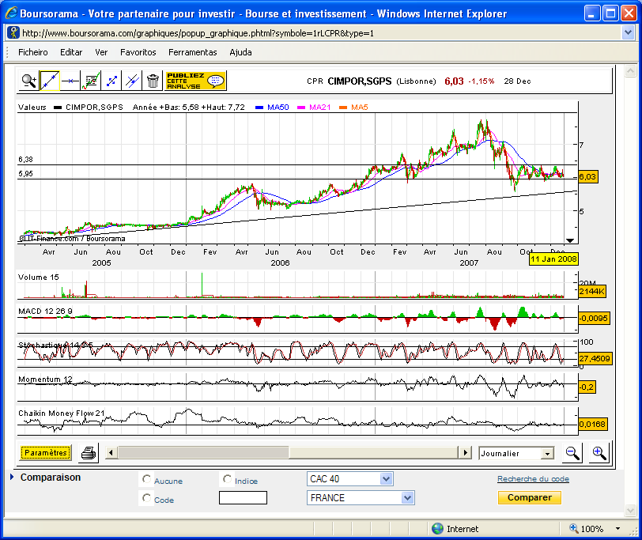Open the FRANCE country dropdown
This screenshot has height=540, width=642.
[x=361, y=498]
